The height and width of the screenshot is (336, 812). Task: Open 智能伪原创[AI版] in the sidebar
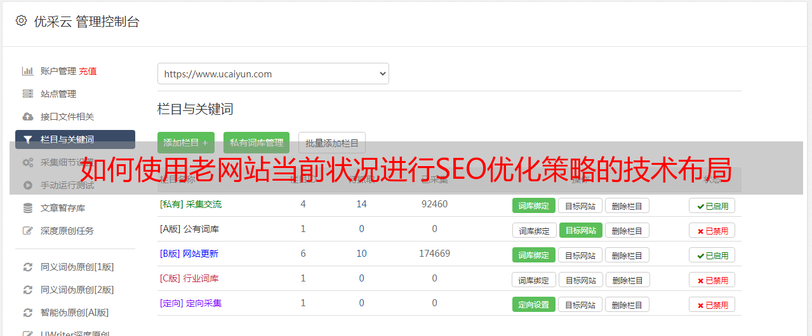(75, 313)
